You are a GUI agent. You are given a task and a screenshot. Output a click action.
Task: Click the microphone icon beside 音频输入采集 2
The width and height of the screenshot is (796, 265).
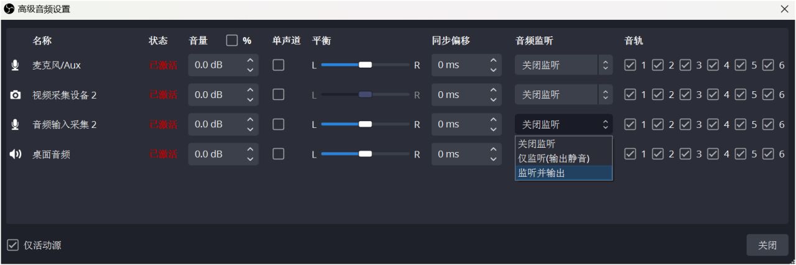pos(16,125)
